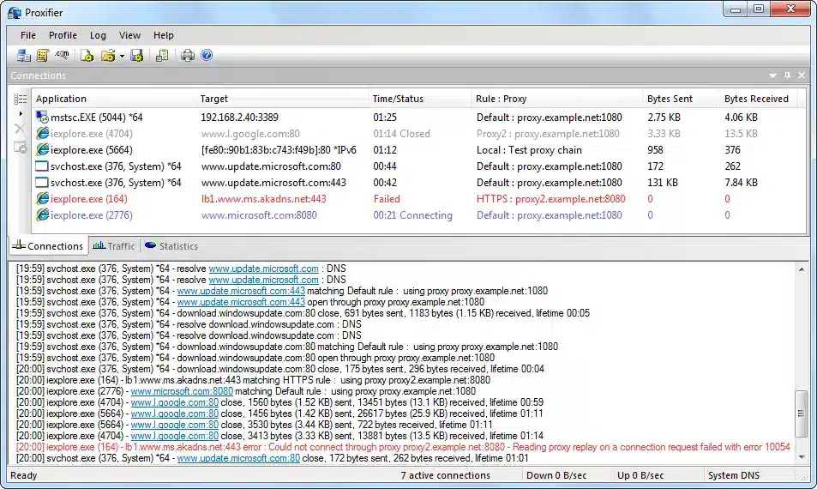Sort by Bytes Received column header
This screenshot has width=817, height=489.
tap(755, 99)
